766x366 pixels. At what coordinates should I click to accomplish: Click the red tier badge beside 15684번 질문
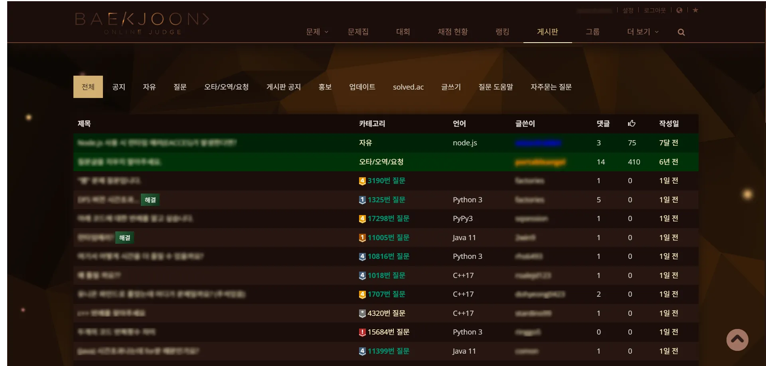[362, 333]
